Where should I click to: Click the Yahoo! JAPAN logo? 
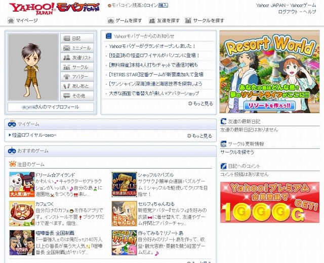[32, 9]
